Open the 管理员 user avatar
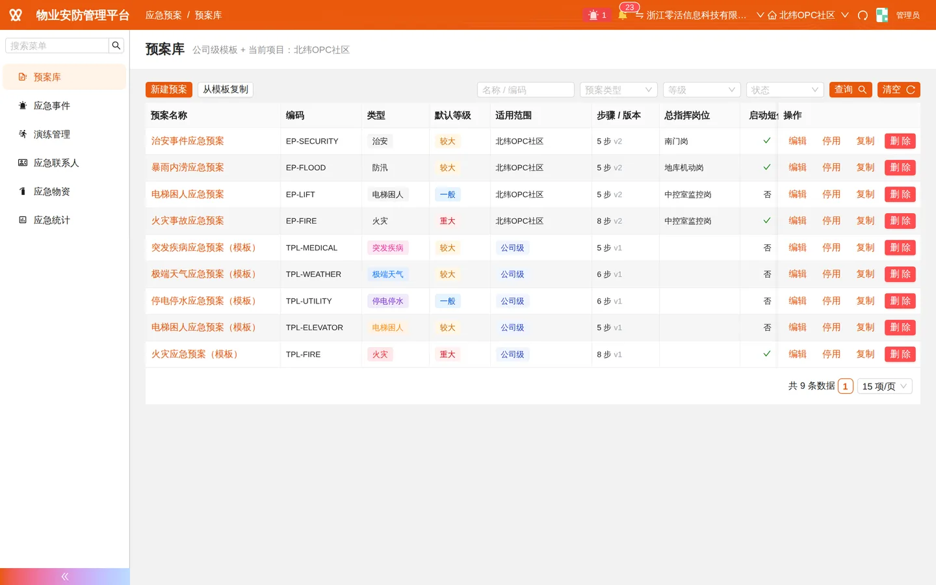The width and height of the screenshot is (936, 585). [882, 15]
